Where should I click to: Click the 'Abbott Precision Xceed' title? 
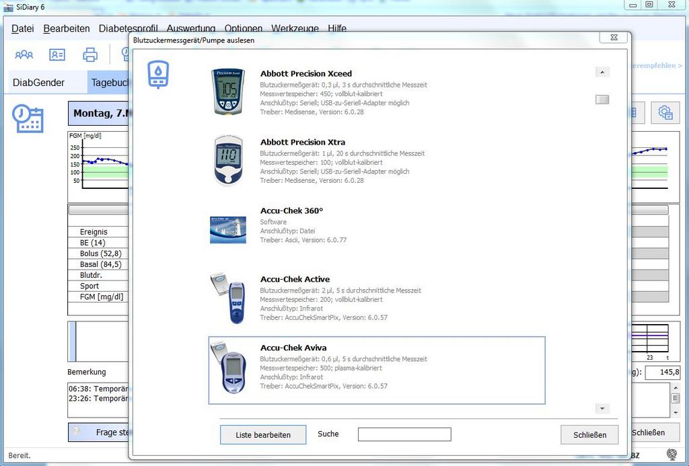[306, 74]
